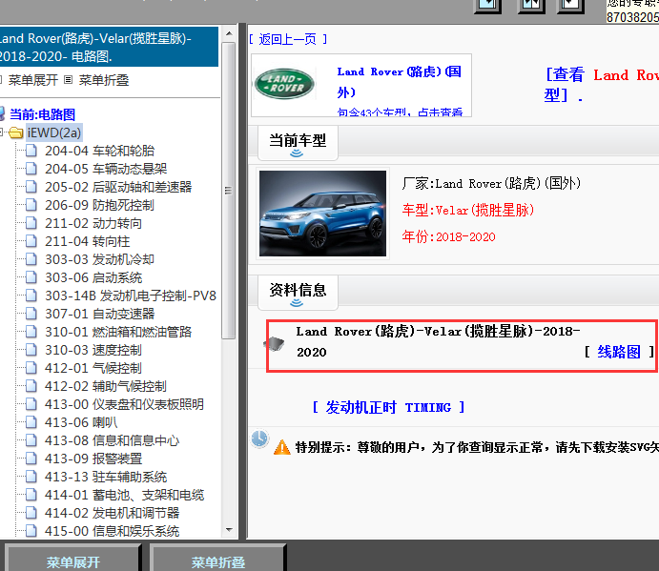This screenshot has height=571, width=659.
Task: Open page icon for 204-04 车轮和轮胎
Action: point(31,151)
